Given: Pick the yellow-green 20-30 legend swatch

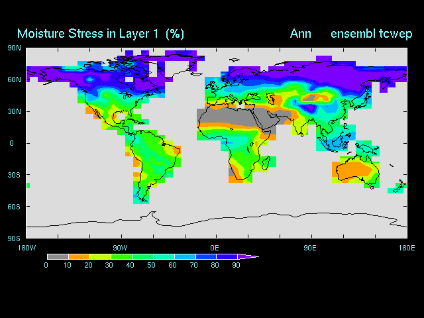Looking at the screenshot, I should pos(100,256).
